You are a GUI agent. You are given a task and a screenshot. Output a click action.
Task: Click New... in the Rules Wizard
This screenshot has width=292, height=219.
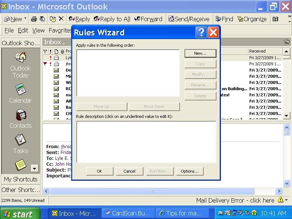point(200,53)
